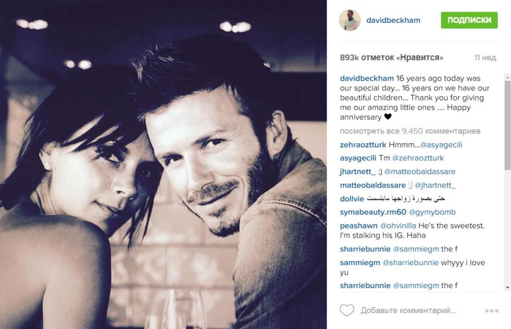Open the @matteobaldassare mention link
This screenshot has height=329, width=511.
(x=420, y=172)
